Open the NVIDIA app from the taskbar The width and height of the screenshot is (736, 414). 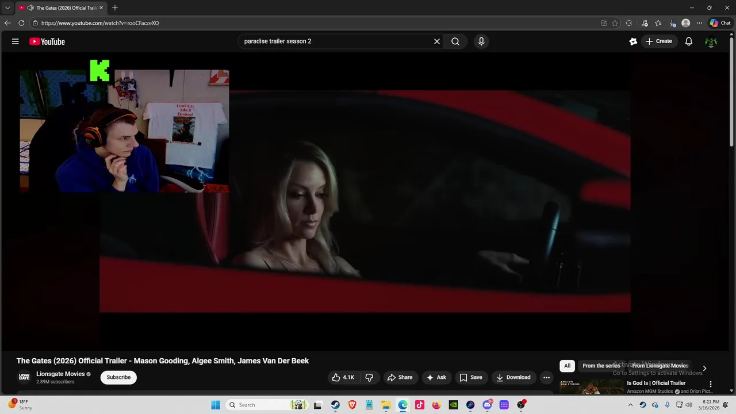tap(453, 405)
